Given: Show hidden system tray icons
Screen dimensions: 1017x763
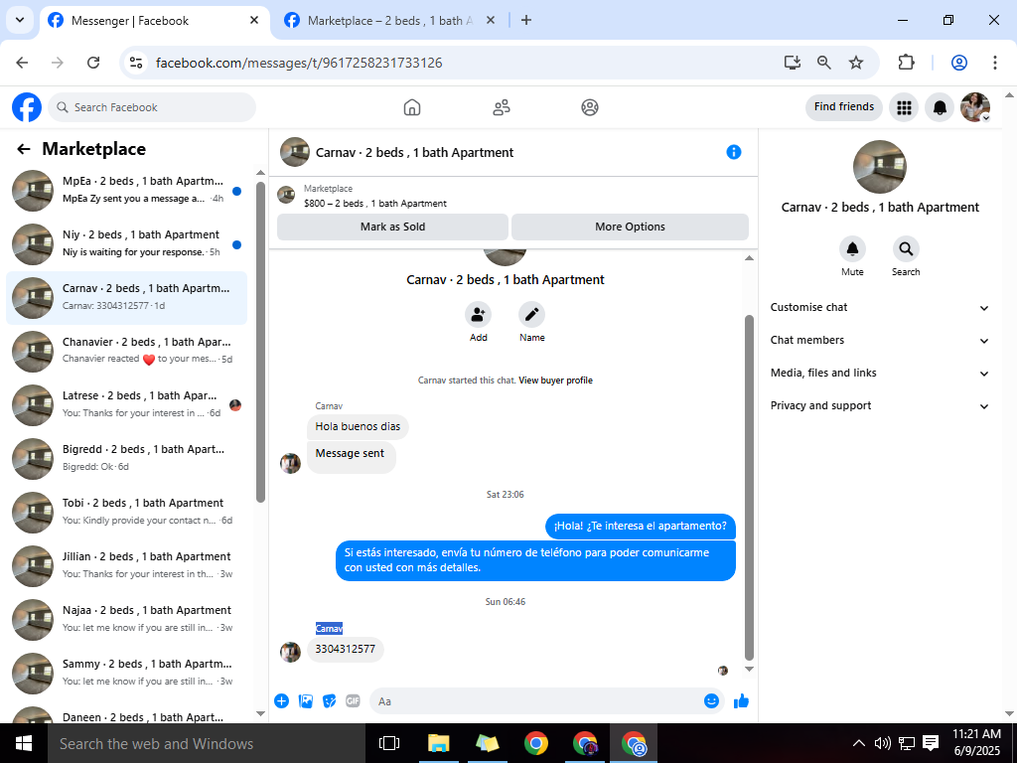Looking at the screenshot, I should [x=858, y=743].
